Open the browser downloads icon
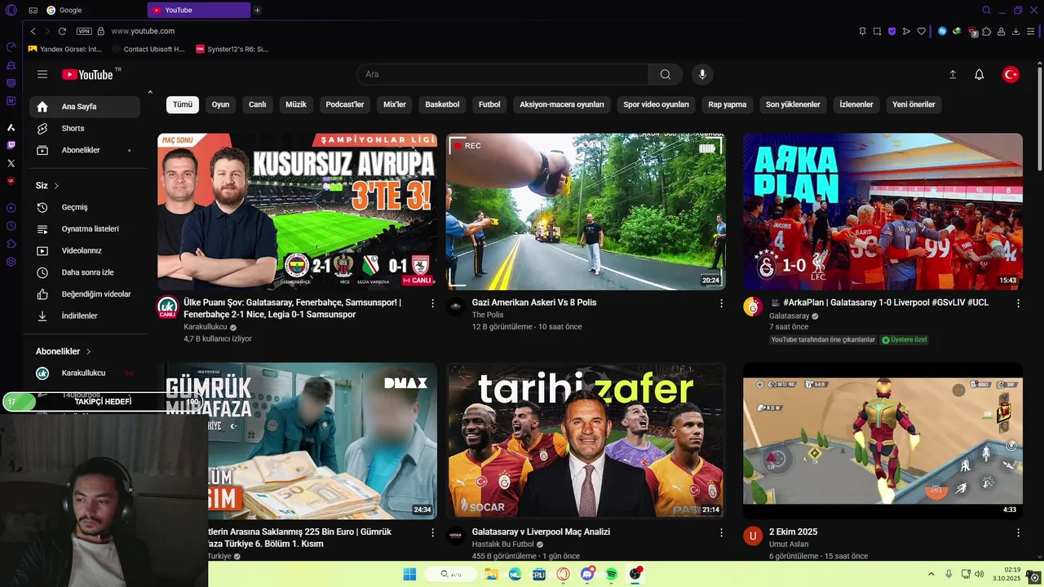1044x587 pixels. pos(1016,31)
